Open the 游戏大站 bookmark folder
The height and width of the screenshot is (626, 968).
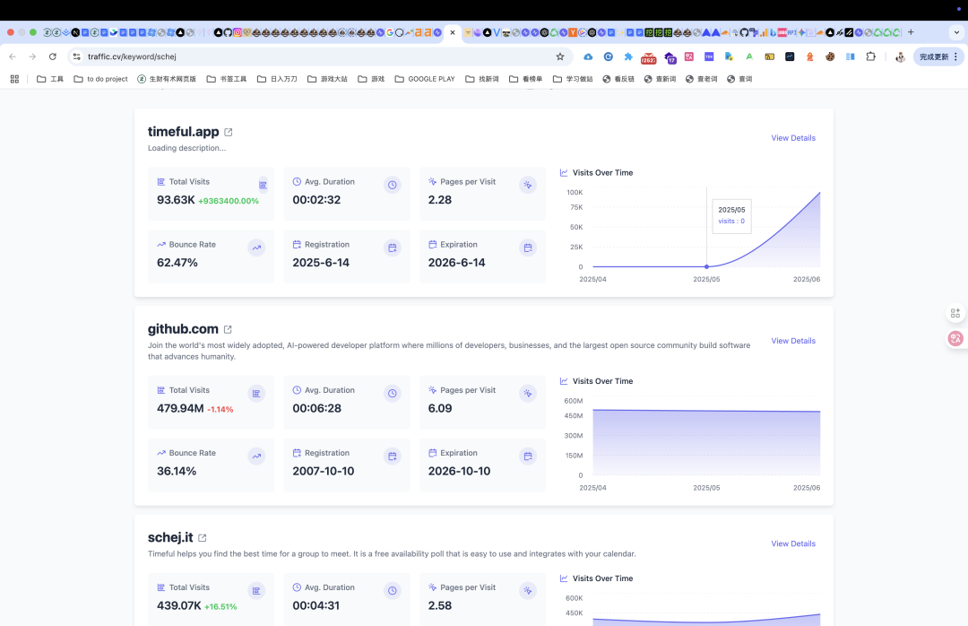pyautogui.click(x=327, y=79)
